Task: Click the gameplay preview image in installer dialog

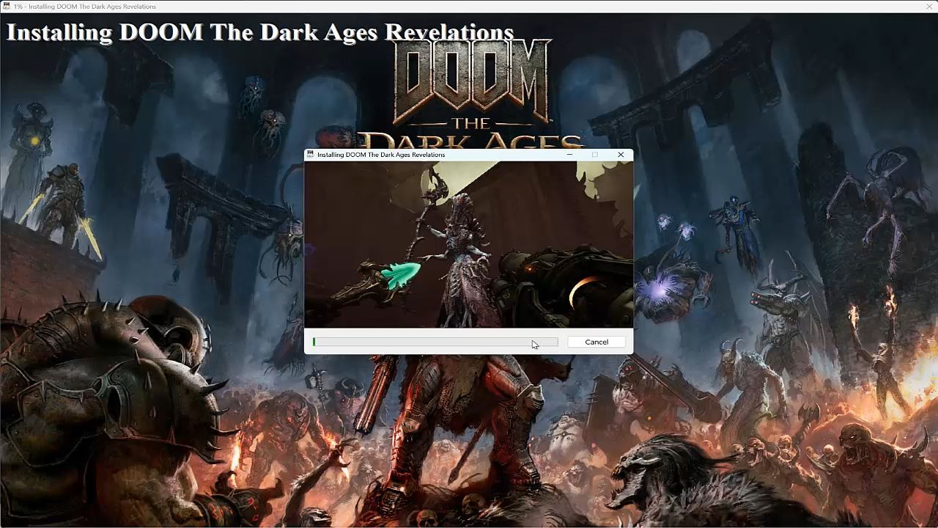Action: pyautogui.click(x=469, y=244)
